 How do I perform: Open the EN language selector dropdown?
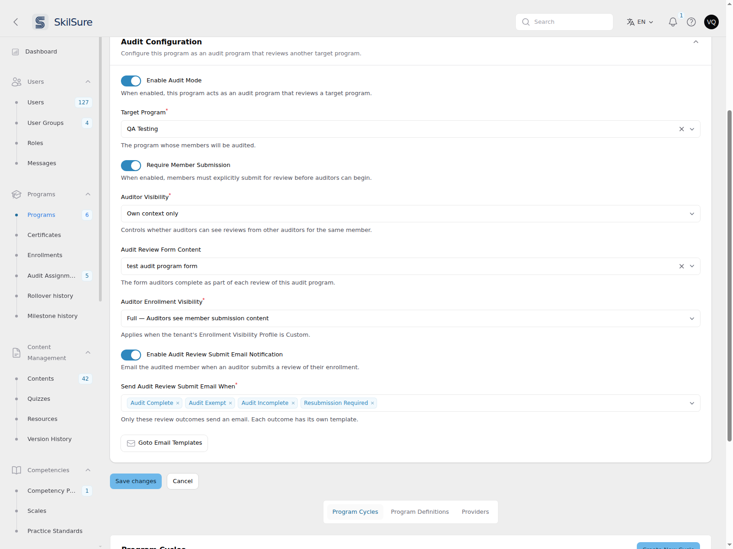tap(640, 22)
